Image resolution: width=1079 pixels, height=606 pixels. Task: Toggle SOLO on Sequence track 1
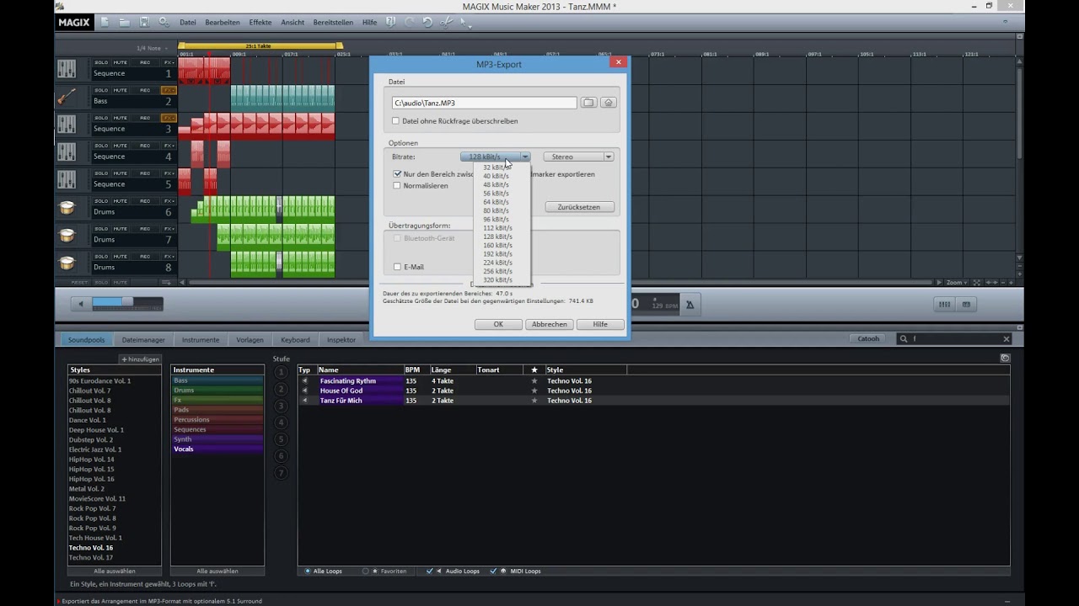click(x=101, y=62)
